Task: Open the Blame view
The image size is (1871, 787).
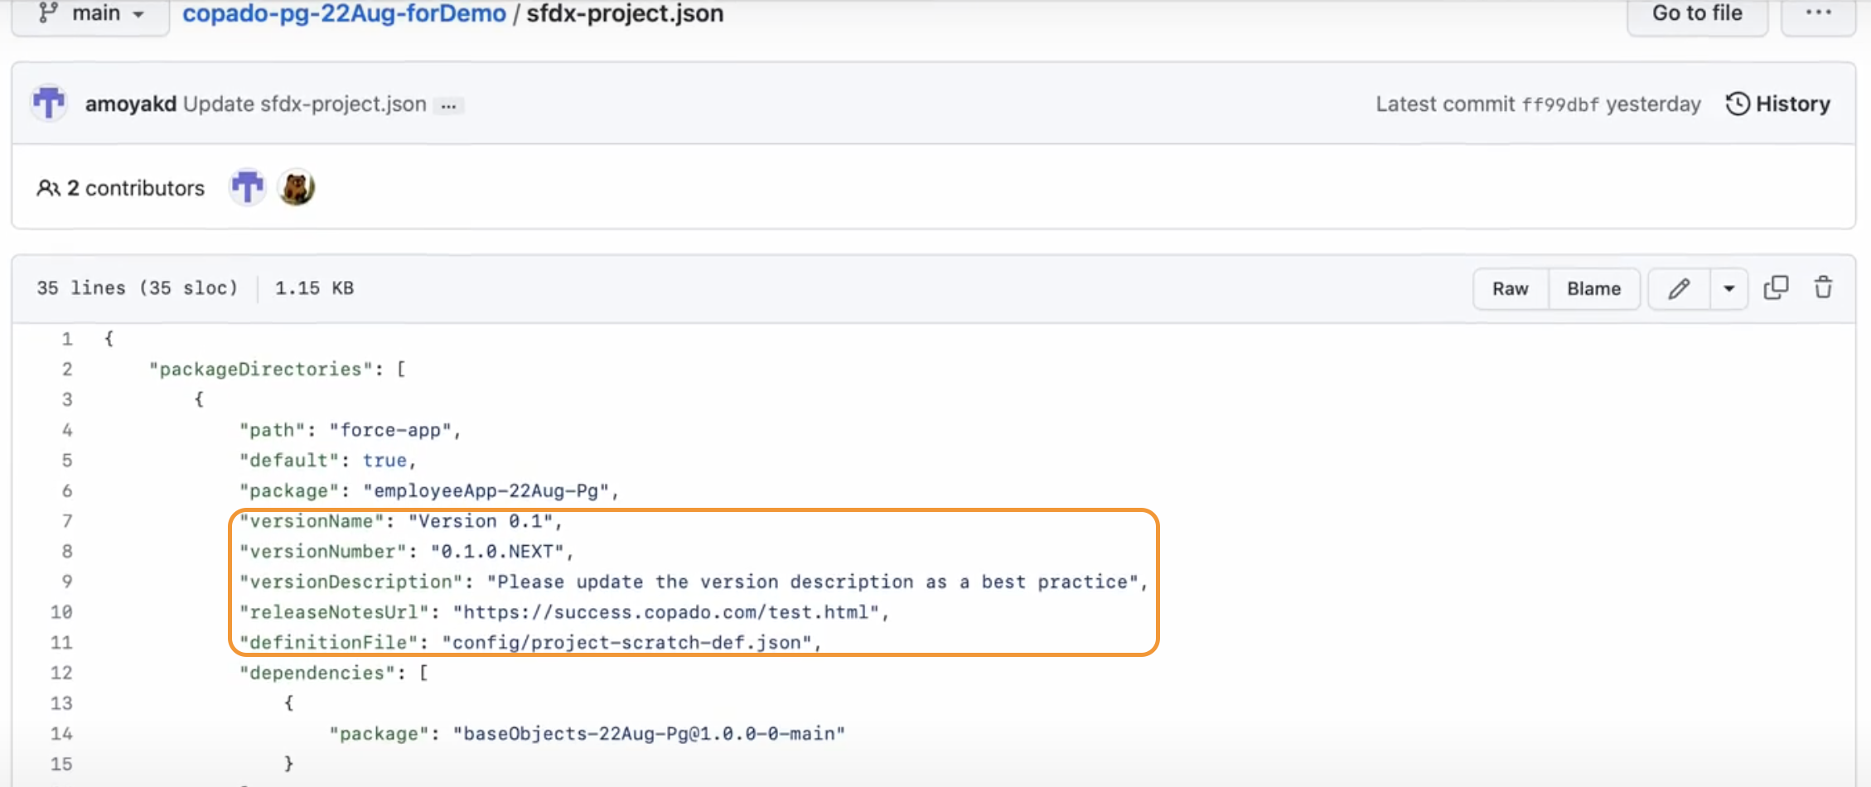Action: 1593,288
